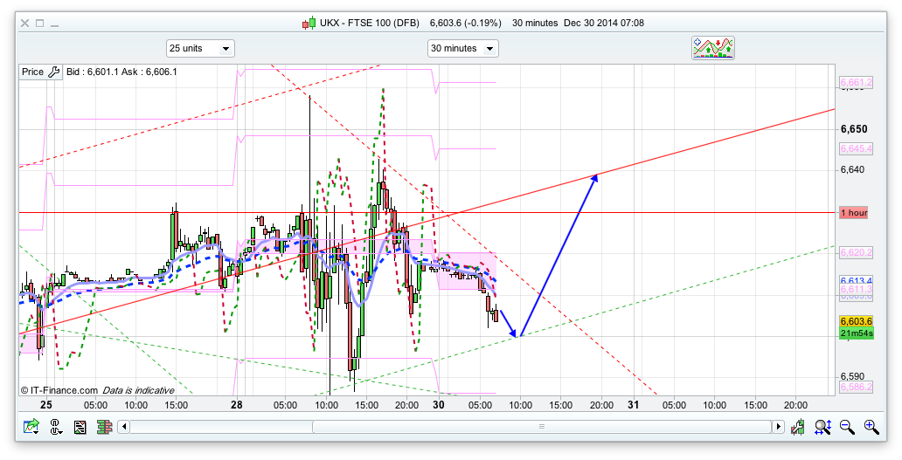Click the zoom-fit magnifier with arrows
The width and height of the screenshot is (902, 460).
click(822, 427)
